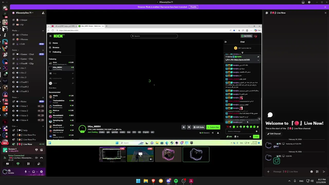This screenshot has height=185, width=329.
Task: Toggle noise suppression waveform icon
Action: [36, 158]
